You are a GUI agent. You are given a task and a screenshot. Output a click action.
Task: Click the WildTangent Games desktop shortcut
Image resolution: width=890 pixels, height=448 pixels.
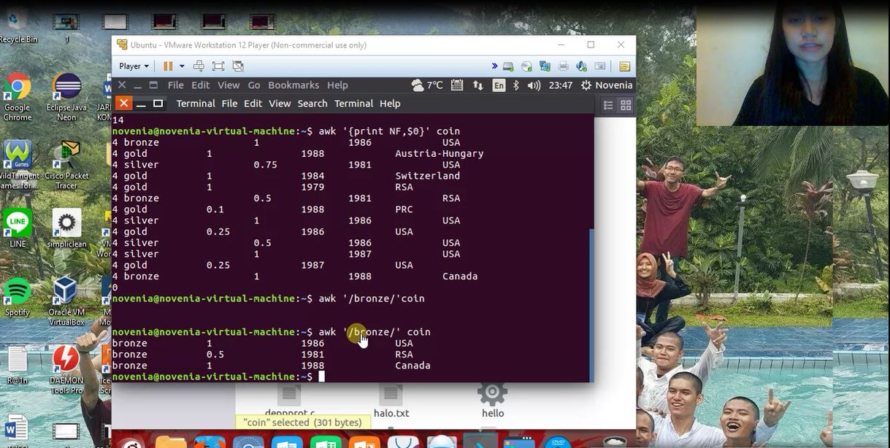coord(18,165)
